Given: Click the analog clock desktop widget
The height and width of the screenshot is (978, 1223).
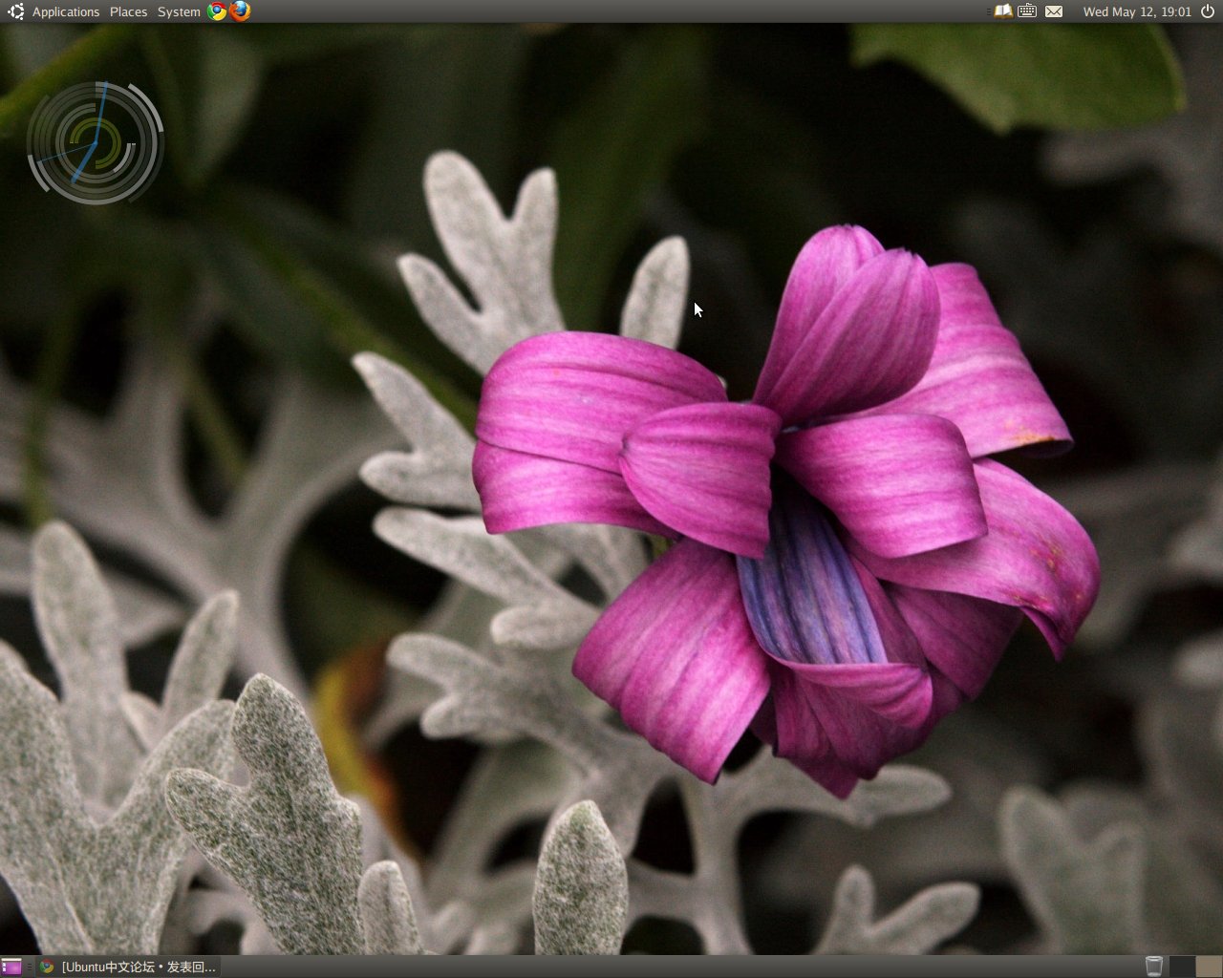Looking at the screenshot, I should [x=96, y=143].
